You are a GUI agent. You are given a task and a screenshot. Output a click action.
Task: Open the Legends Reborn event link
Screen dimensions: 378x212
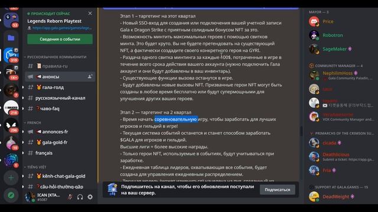[x=62, y=28]
